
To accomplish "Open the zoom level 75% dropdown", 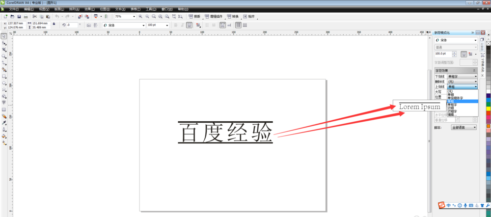I will [135, 16].
